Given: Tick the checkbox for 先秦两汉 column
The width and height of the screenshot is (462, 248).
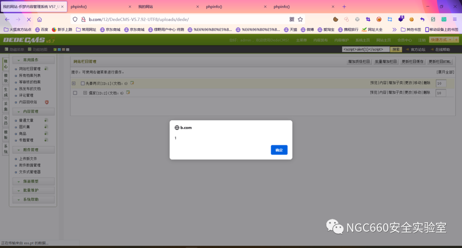Looking at the screenshot, I should point(83,84).
